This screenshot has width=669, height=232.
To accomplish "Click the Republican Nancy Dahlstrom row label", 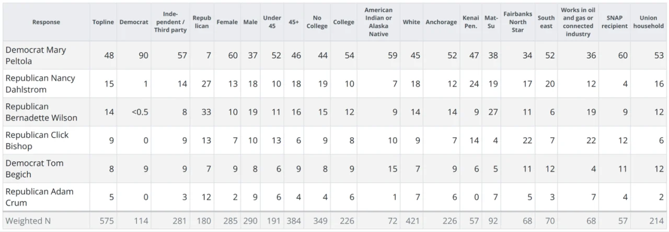I will coord(40,83).
